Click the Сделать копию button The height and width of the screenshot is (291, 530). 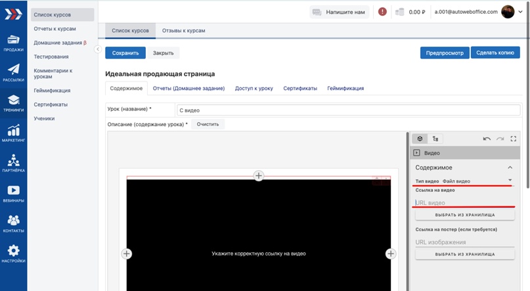495,53
